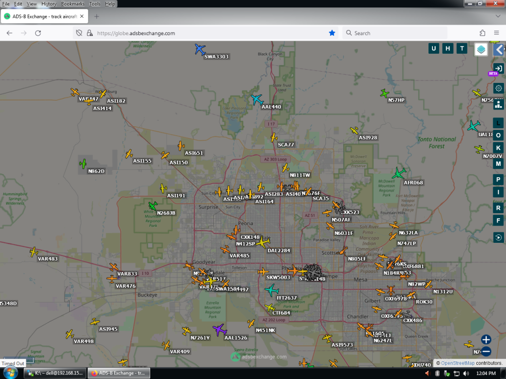Close the ADS-B Exchange tab

(82, 16)
